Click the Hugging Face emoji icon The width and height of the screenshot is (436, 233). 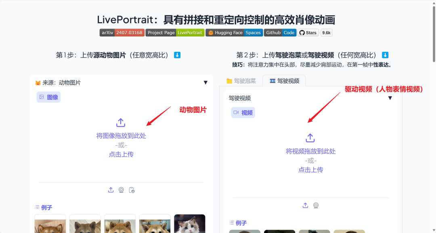(x=211, y=33)
